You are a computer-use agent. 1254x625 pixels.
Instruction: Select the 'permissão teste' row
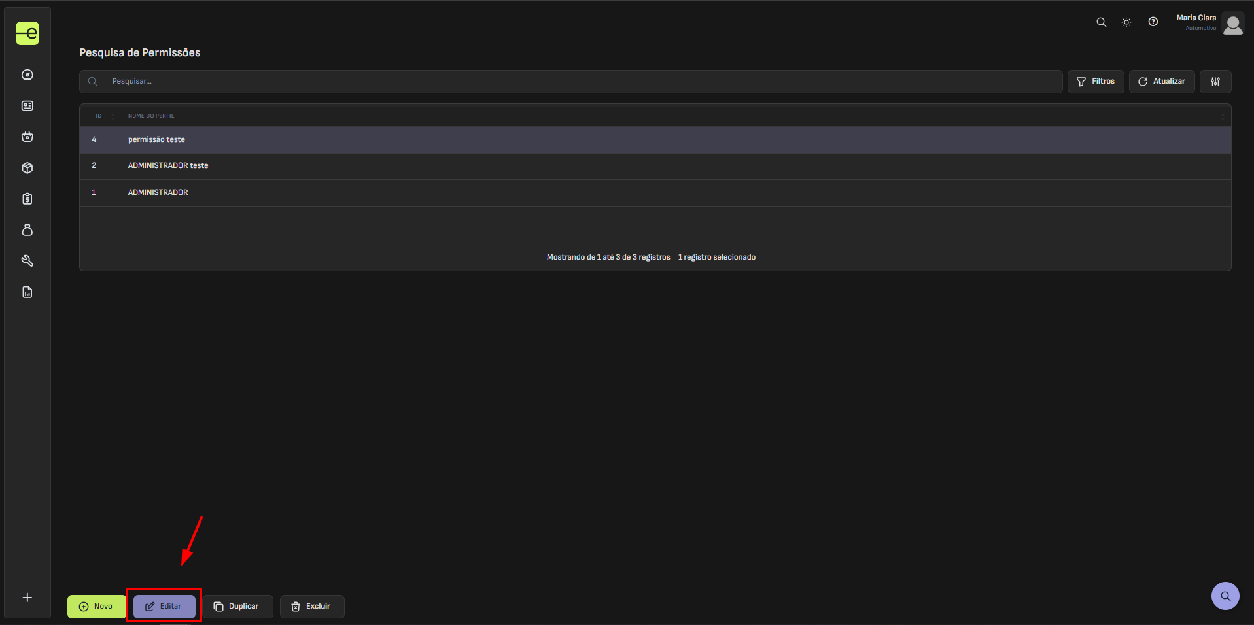coord(655,140)
